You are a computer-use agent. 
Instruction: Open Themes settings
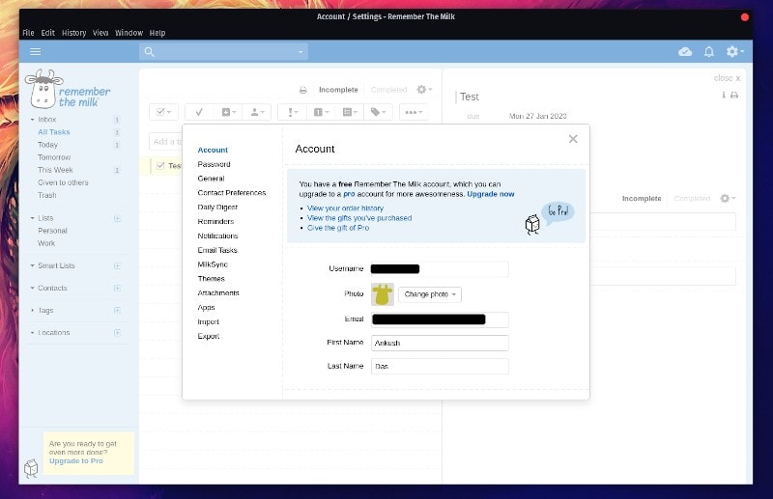(x=211, y=278)
